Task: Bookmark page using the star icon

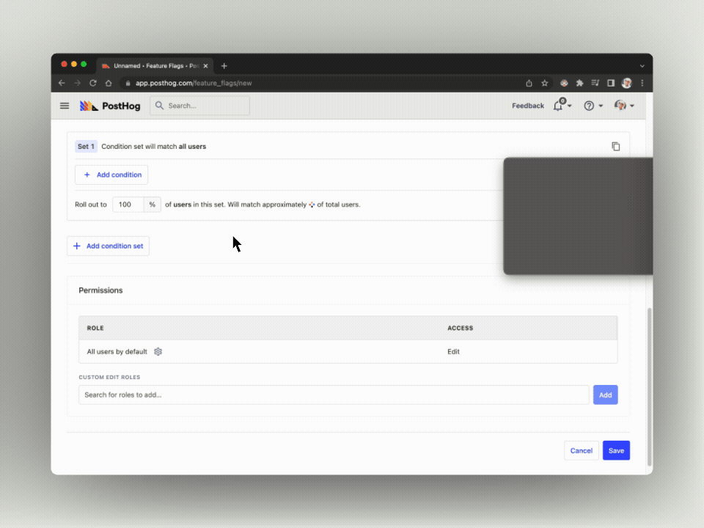Action: 545,83
